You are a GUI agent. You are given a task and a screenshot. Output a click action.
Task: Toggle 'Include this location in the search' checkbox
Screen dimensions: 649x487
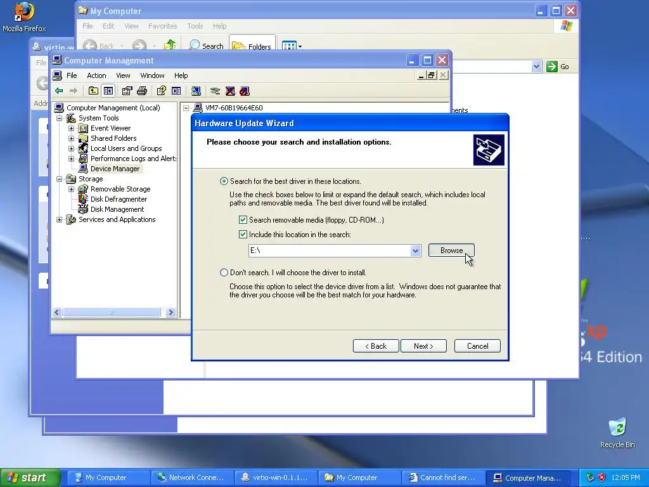pyautogui.click(x=243, y=235)
